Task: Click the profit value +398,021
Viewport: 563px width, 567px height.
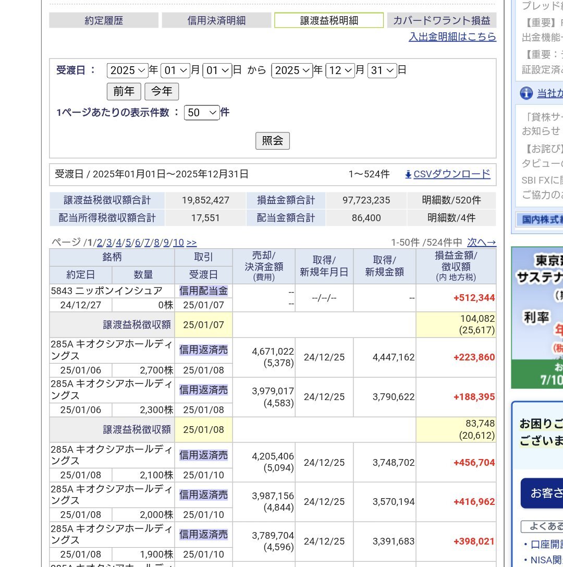Action: (474, 541)
